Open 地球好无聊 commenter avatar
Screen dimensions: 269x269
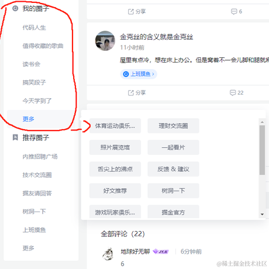(108, 254)
